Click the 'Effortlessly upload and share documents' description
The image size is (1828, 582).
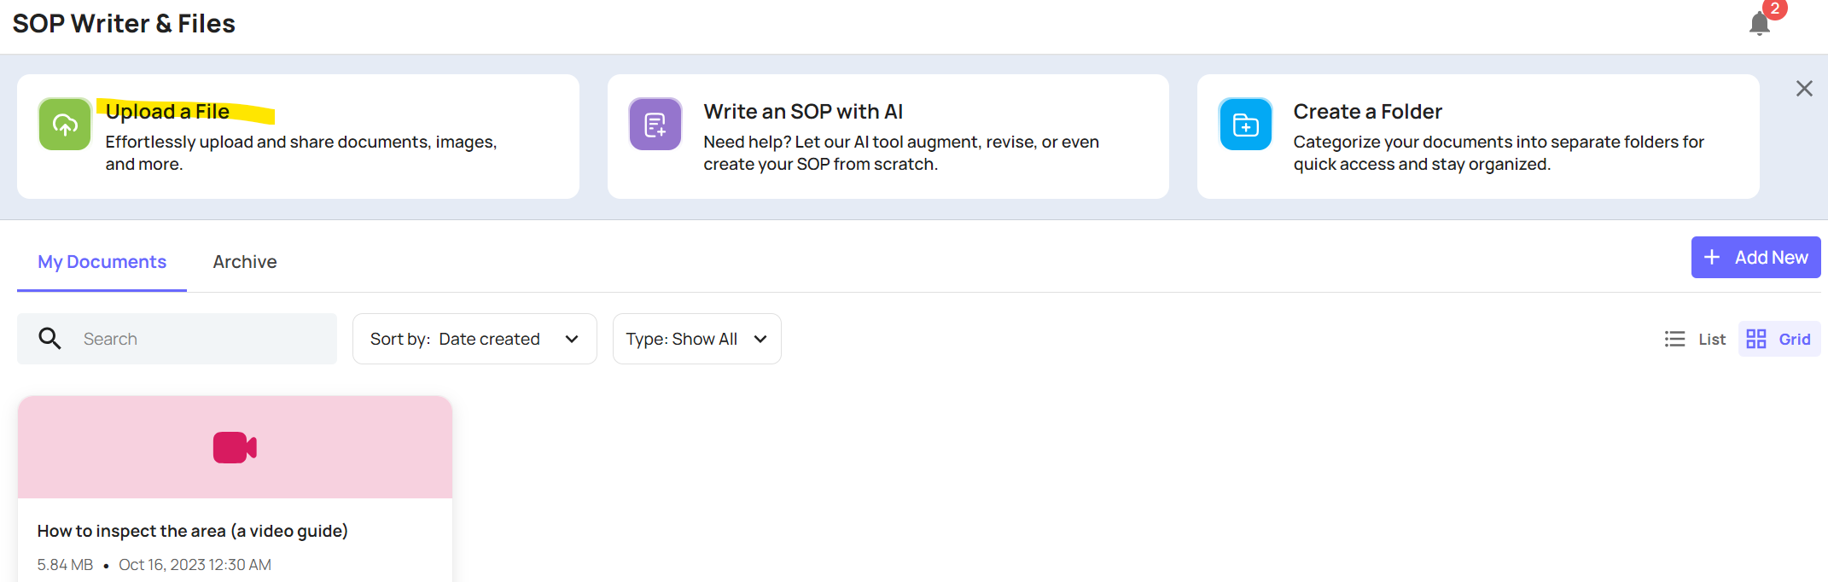[x=300, y=153]
